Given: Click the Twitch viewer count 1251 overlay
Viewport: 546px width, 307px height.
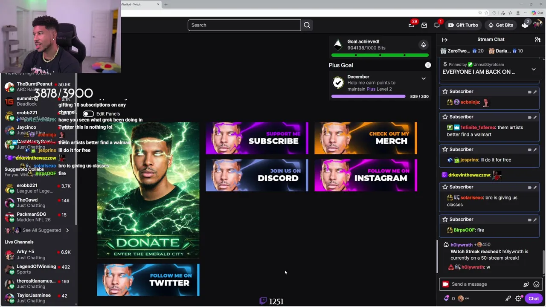Looking at the screenshot, I should point(271,301).
